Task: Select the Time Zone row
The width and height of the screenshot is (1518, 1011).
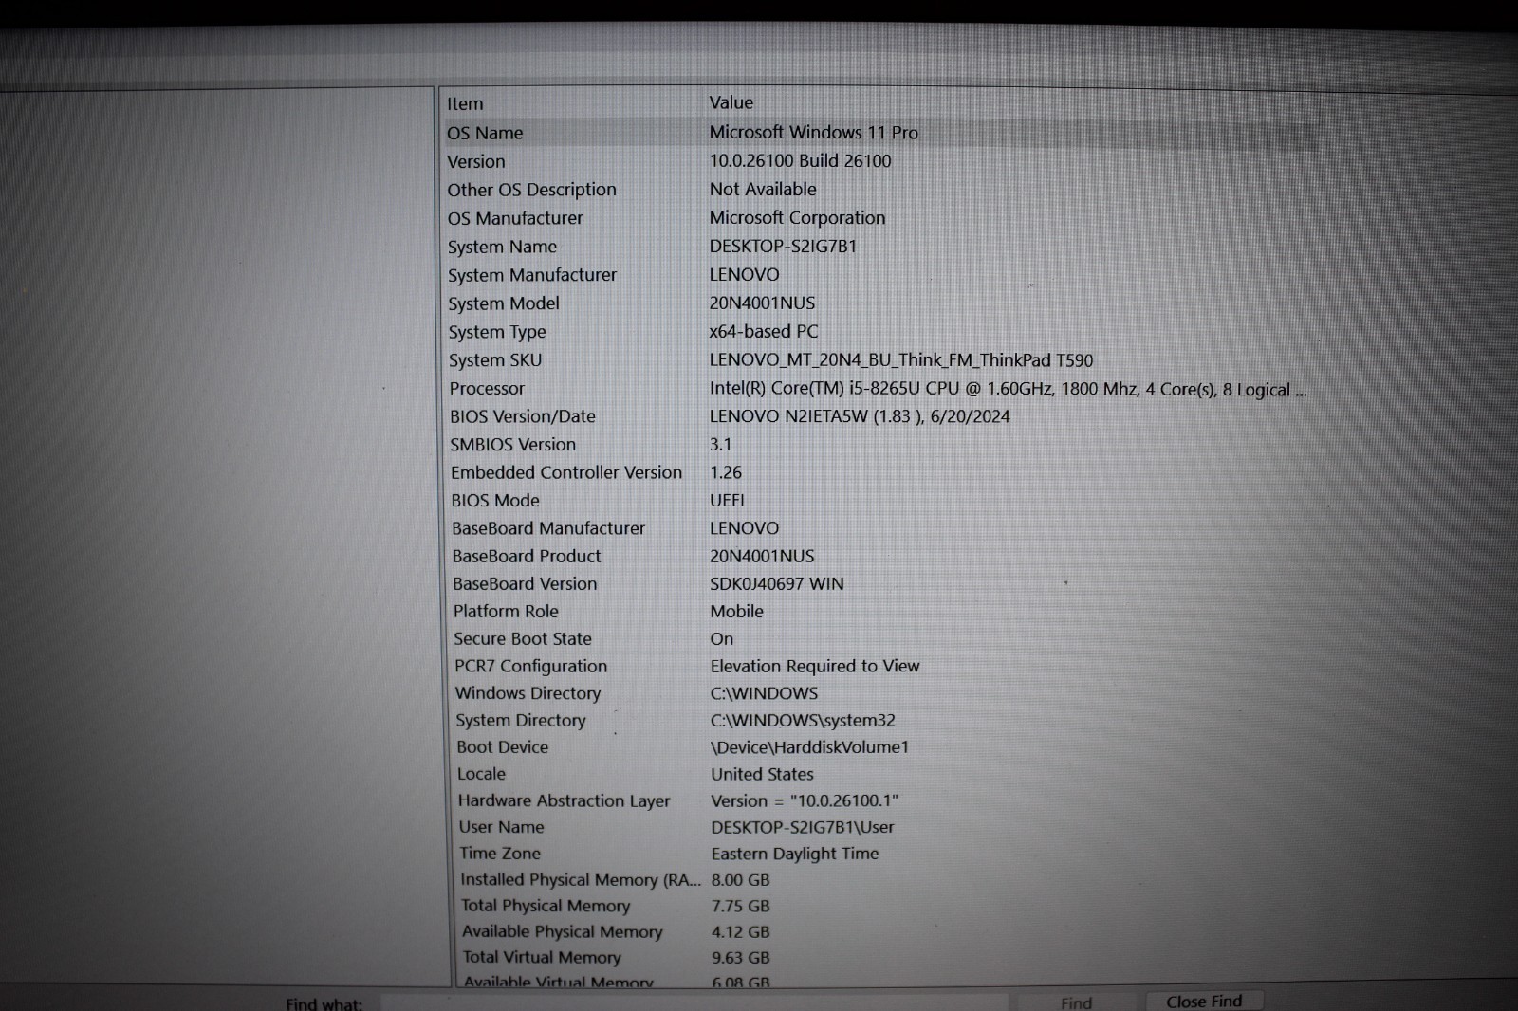Action: tap(882, 854)
